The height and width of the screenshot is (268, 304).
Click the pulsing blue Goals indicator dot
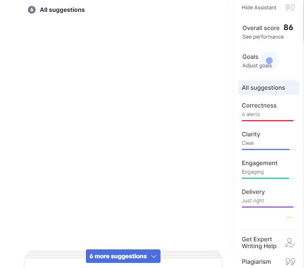(x=269, y=61)
